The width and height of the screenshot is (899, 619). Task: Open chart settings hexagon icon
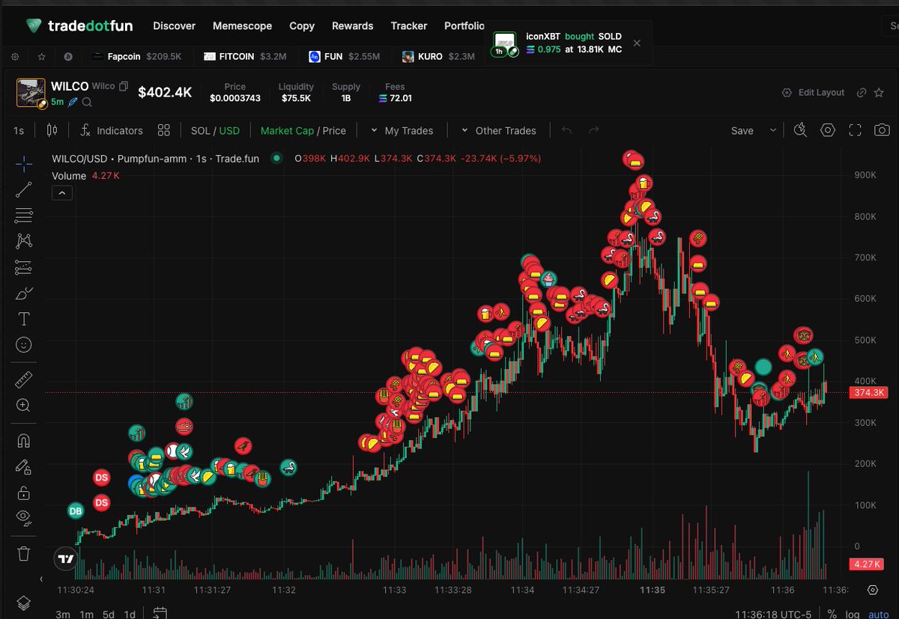[827, 130]
